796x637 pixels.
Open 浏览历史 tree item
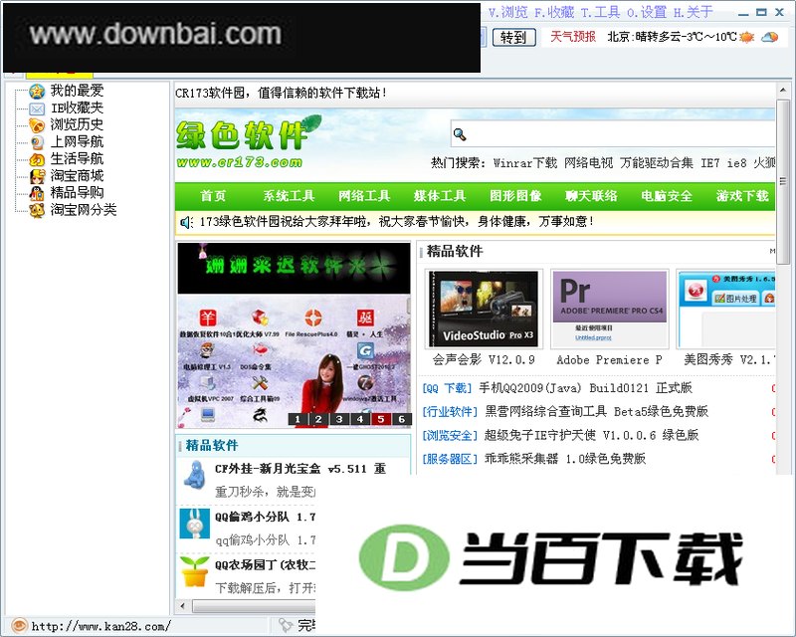(x=77, y=124)
